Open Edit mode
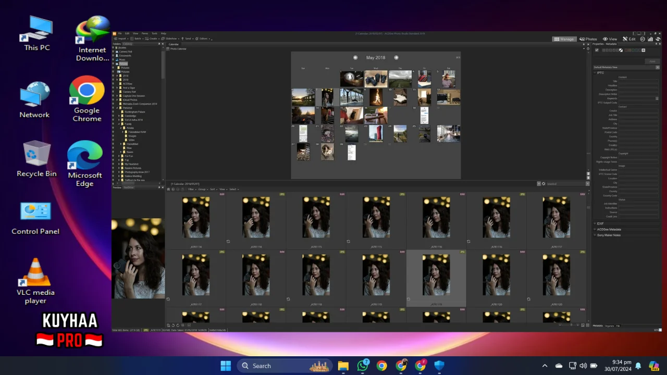667x375 pixels. point(629,39)
